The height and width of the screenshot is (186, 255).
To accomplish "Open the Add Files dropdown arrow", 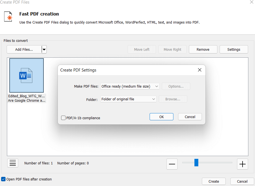I will [x=44, y=49].
